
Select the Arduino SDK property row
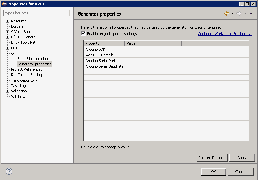click(x=166, y=49)
